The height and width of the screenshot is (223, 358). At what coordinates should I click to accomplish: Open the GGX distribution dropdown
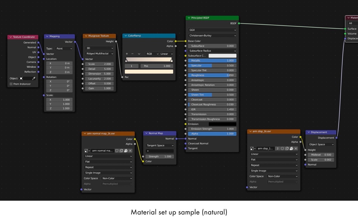pos(212,30)
